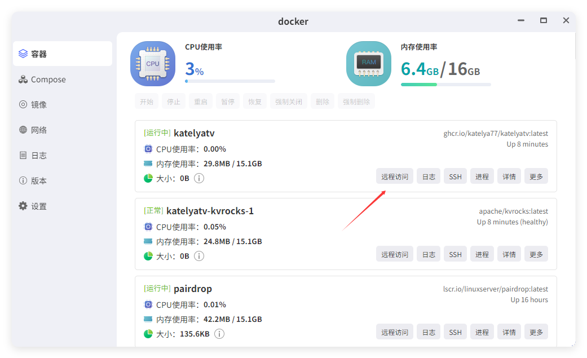This screenshot has height=358, width=587.
Task: Open SSH for the pairdrop container
Action: [x=455, y=332]
